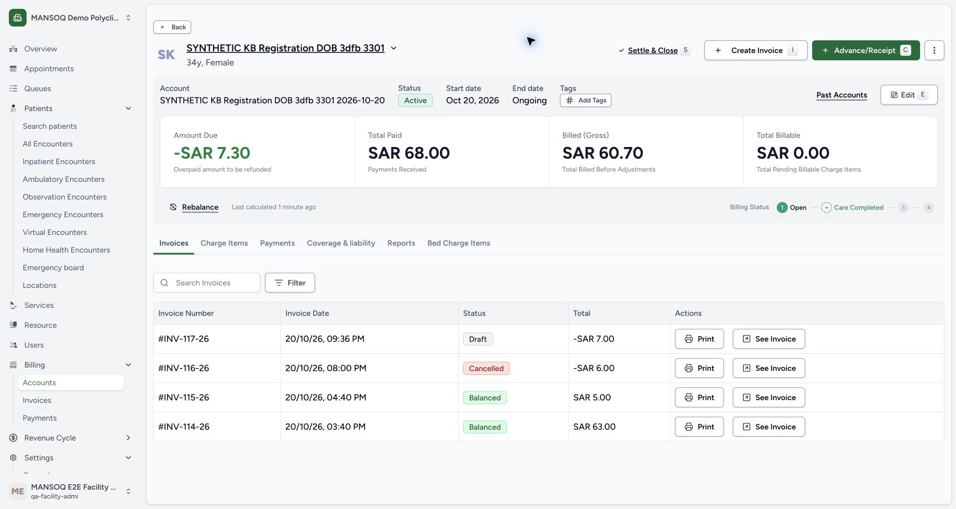This screenshot has width=956, height=509.
Task: Collapse the Settings sidebar section
Action: coord(128,458)
